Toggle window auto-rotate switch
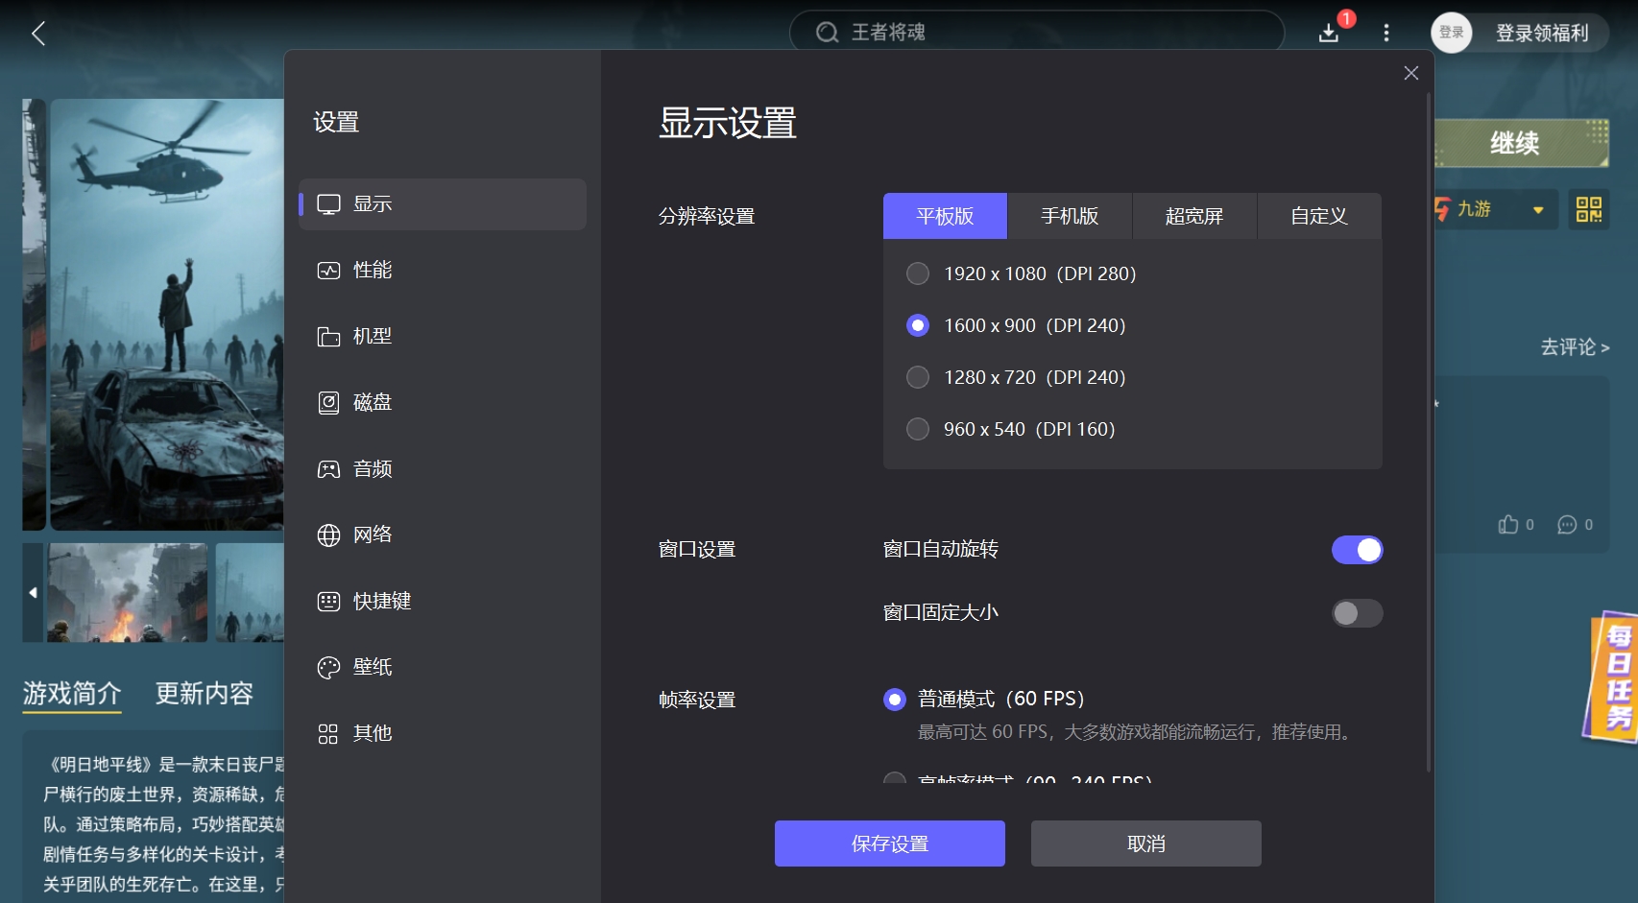The width and height of the screenshot is (1638, 903). [1357, 550]
